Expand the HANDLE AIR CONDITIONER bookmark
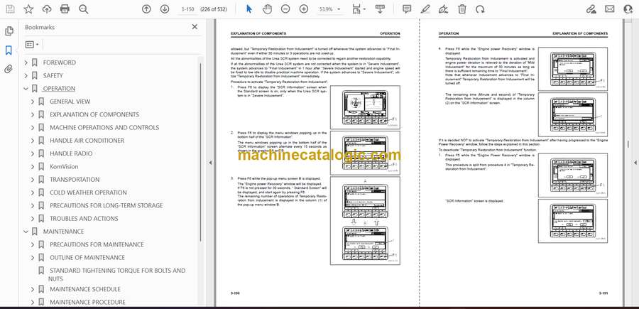Screen dimensions: 639x309 (x=33, y=141)
